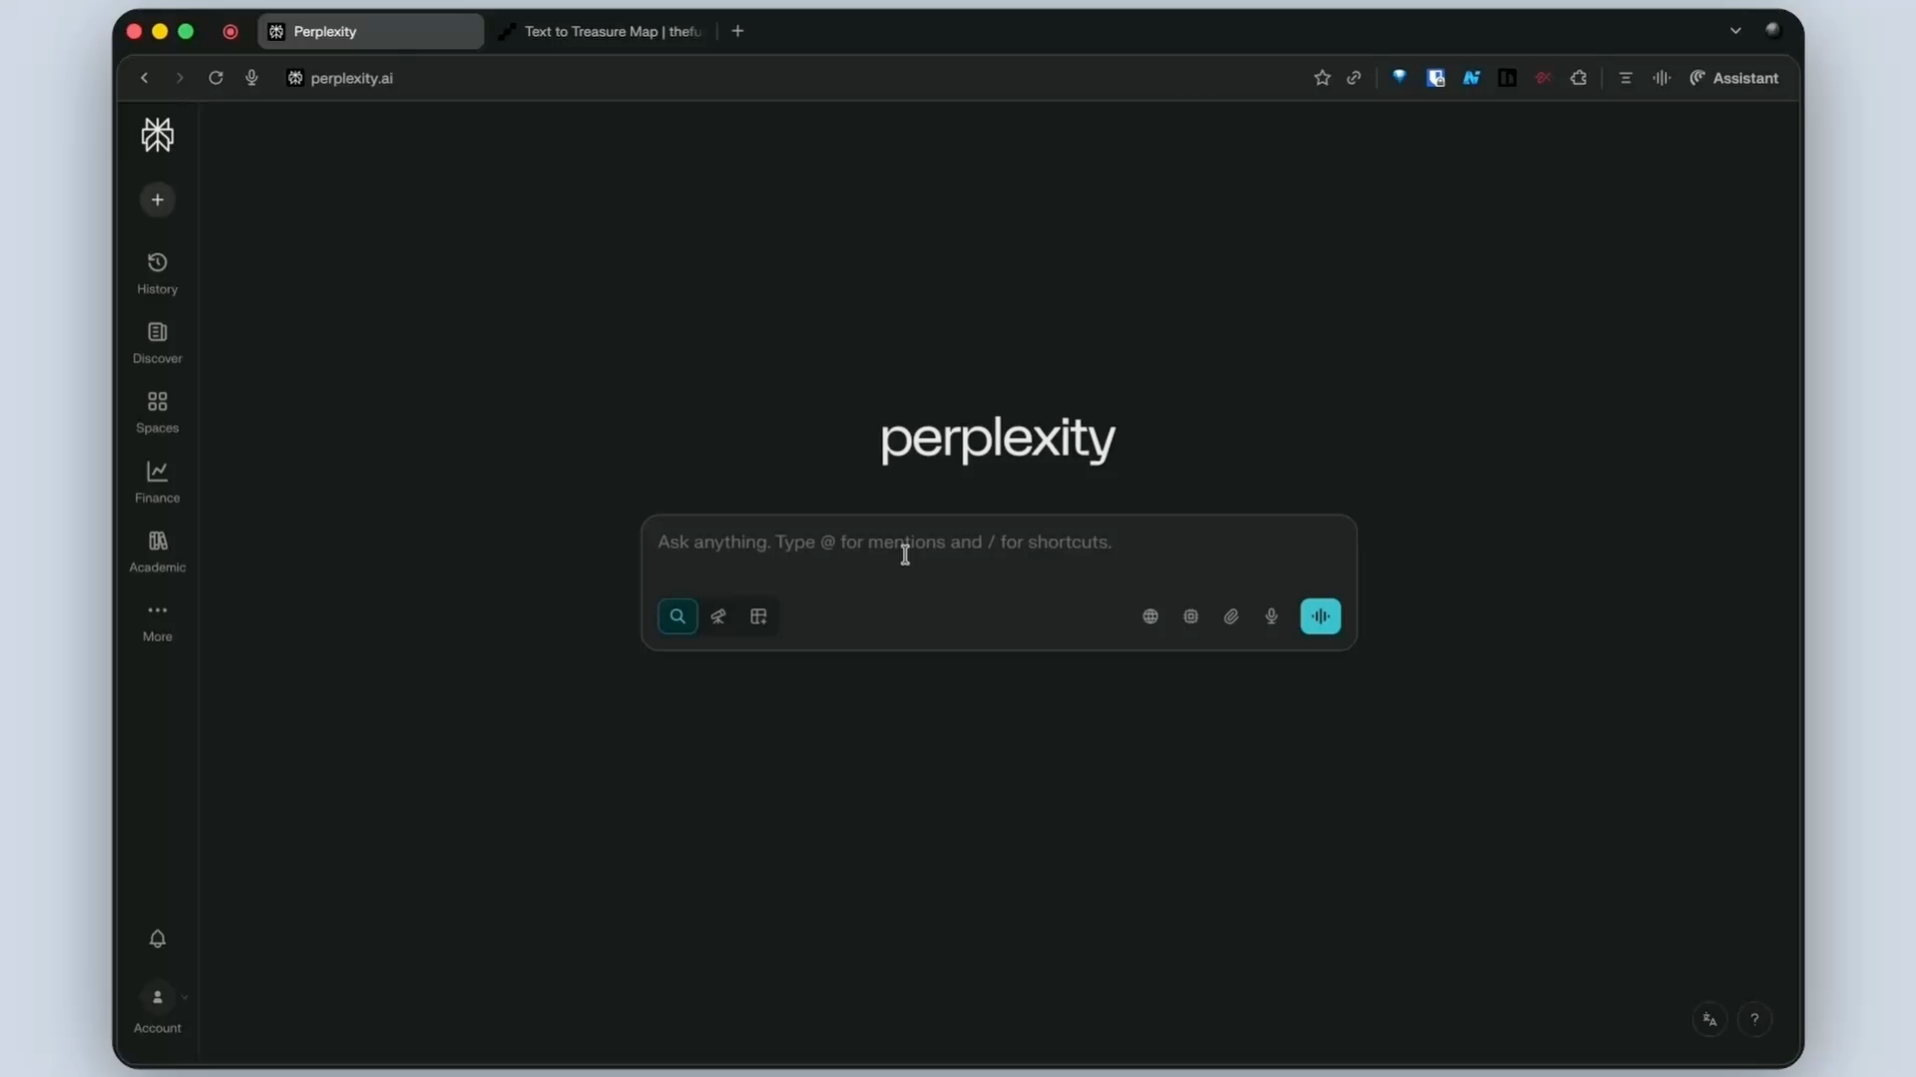This screenshot has width=1916, height=1077.
Task: Open notifications bell in sidebar
Action: click(157, 939)
